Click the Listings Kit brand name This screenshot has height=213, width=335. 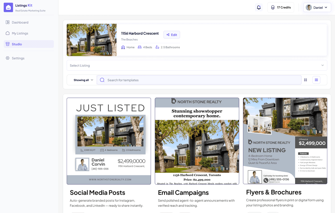pos(24,5)
